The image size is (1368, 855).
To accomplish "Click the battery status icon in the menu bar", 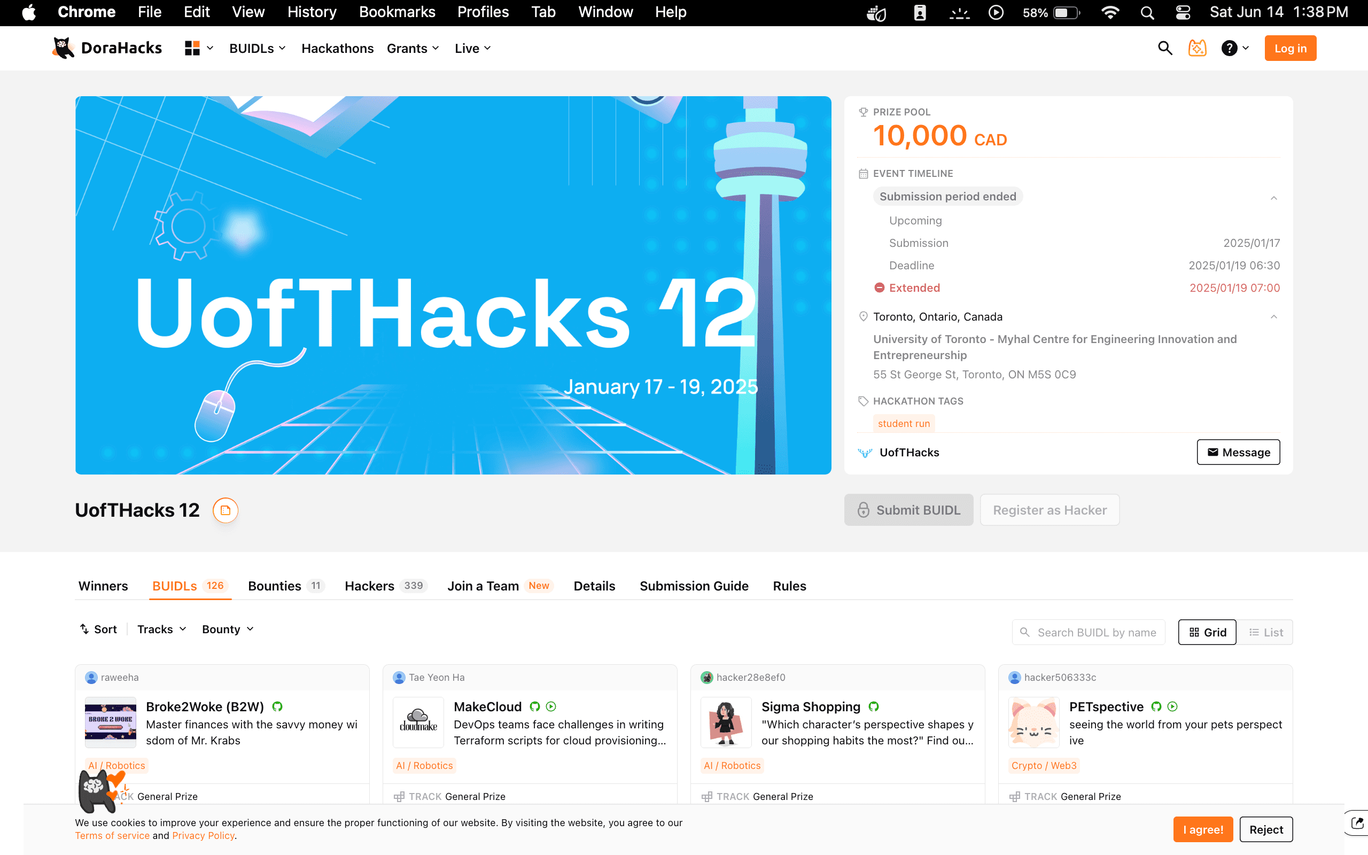I will click(1066, 12).
